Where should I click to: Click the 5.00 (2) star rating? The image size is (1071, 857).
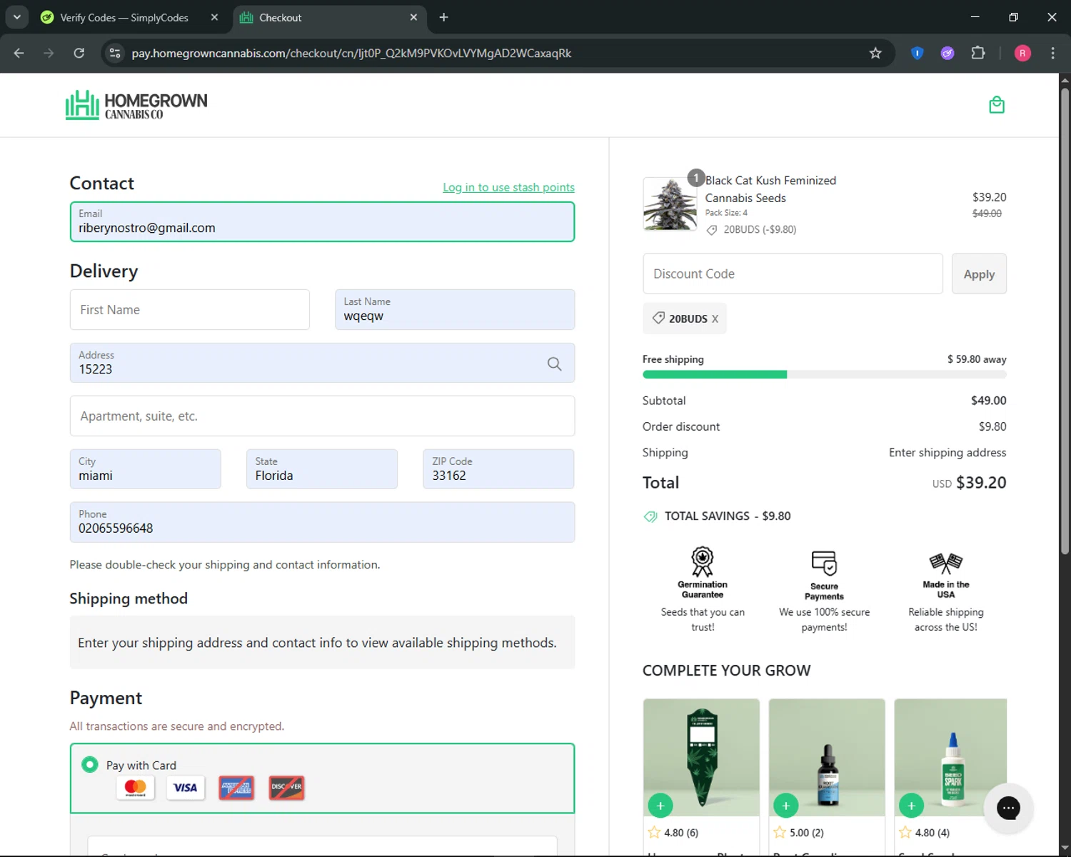pyautogui.click(x=798, y=833)
